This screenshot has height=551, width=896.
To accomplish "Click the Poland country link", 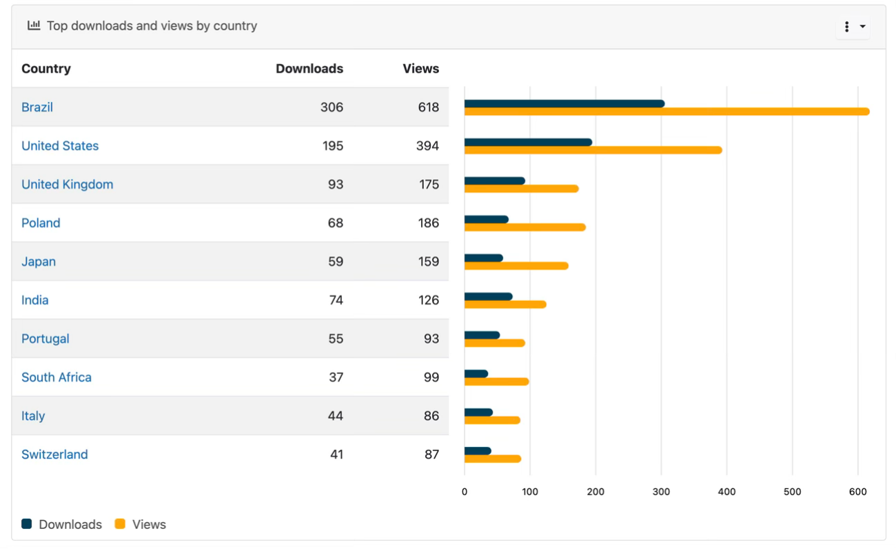I will coord(41,223).
